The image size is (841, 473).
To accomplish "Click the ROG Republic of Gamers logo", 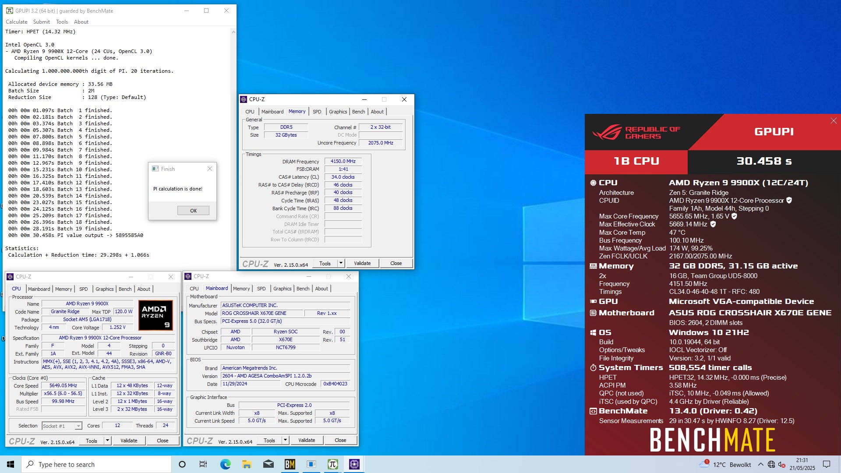I will click(636, 132).
